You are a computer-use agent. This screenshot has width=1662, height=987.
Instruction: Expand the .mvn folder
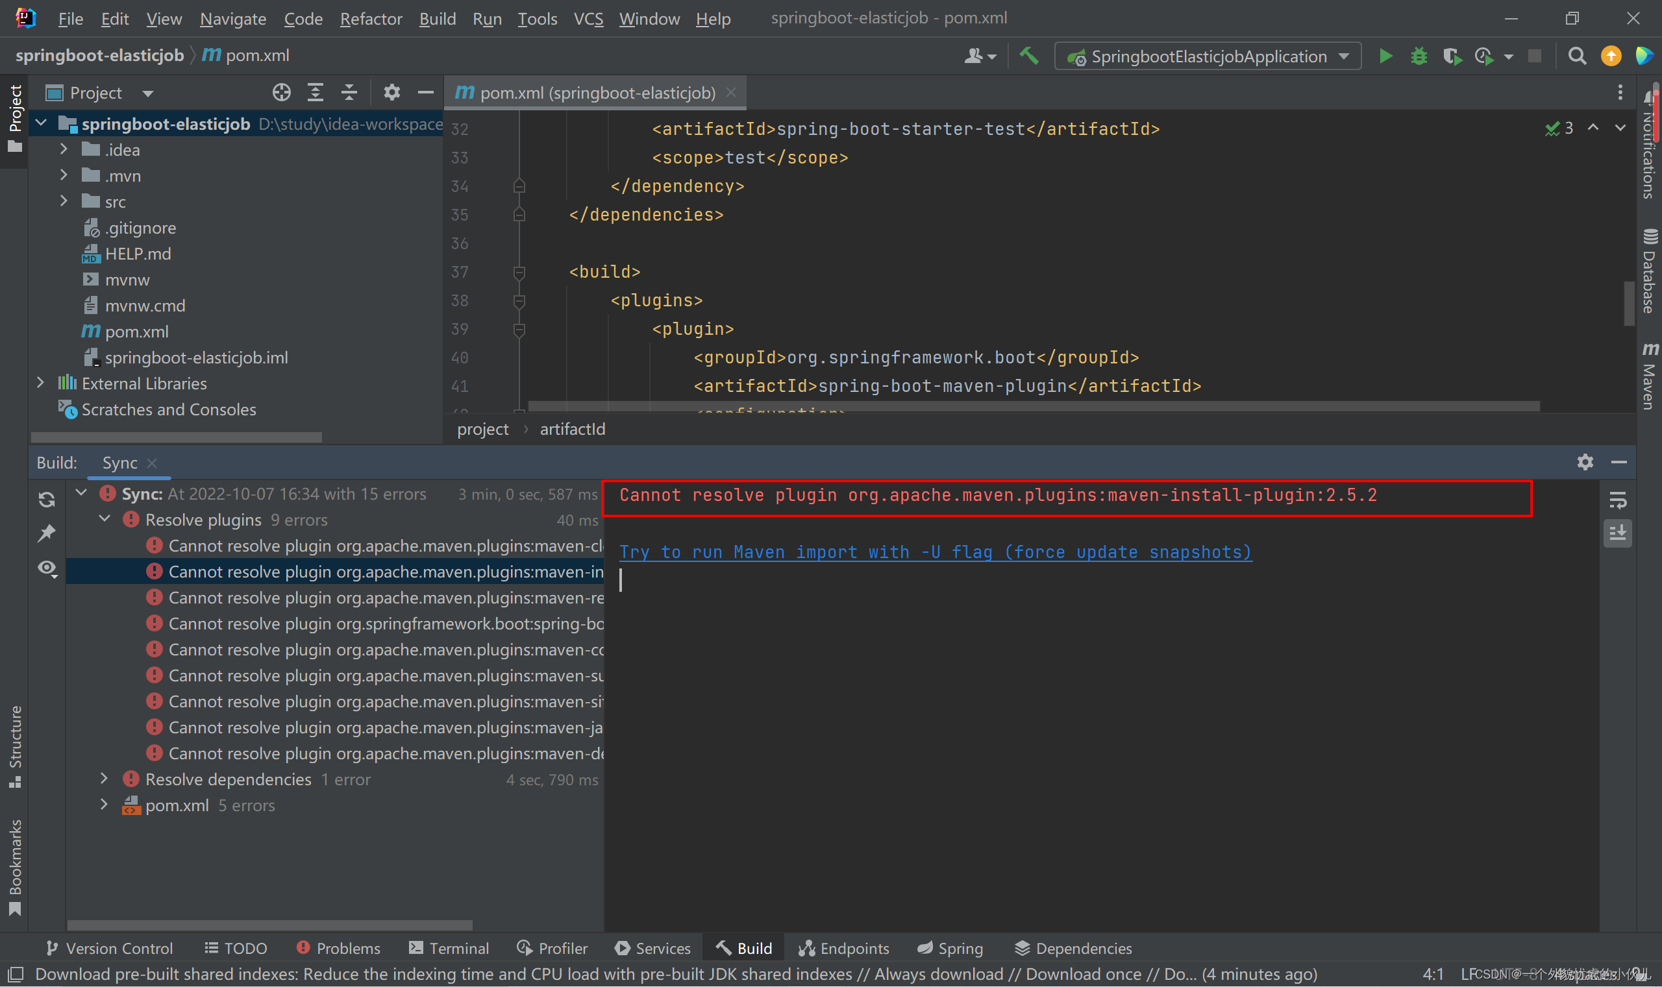(x=64, y=175)
